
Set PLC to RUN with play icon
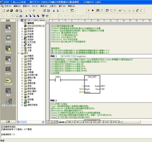point(89,11)
